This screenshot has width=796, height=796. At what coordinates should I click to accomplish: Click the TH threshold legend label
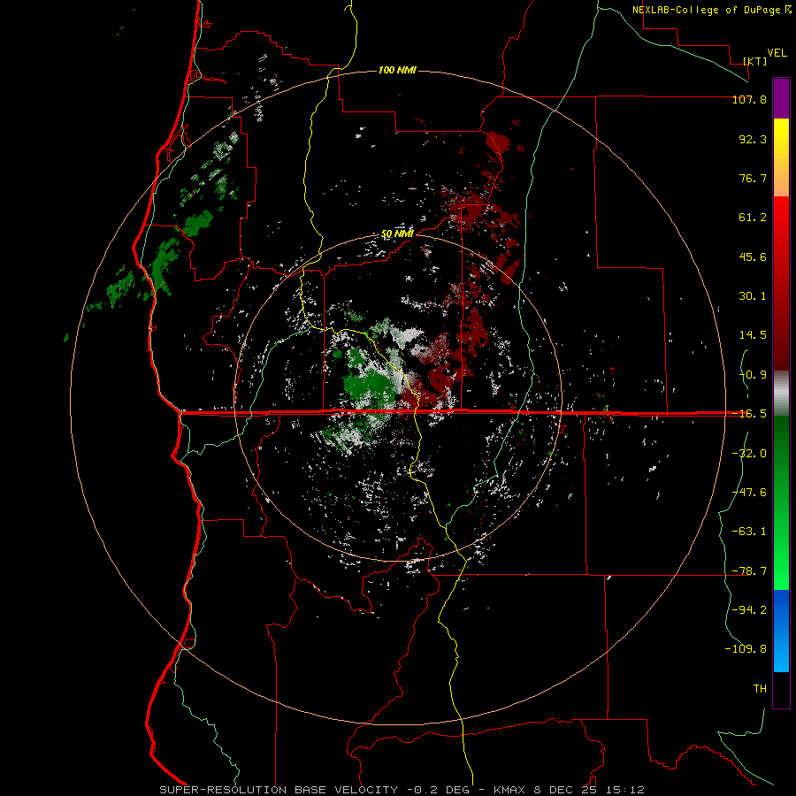click(760, 689)
